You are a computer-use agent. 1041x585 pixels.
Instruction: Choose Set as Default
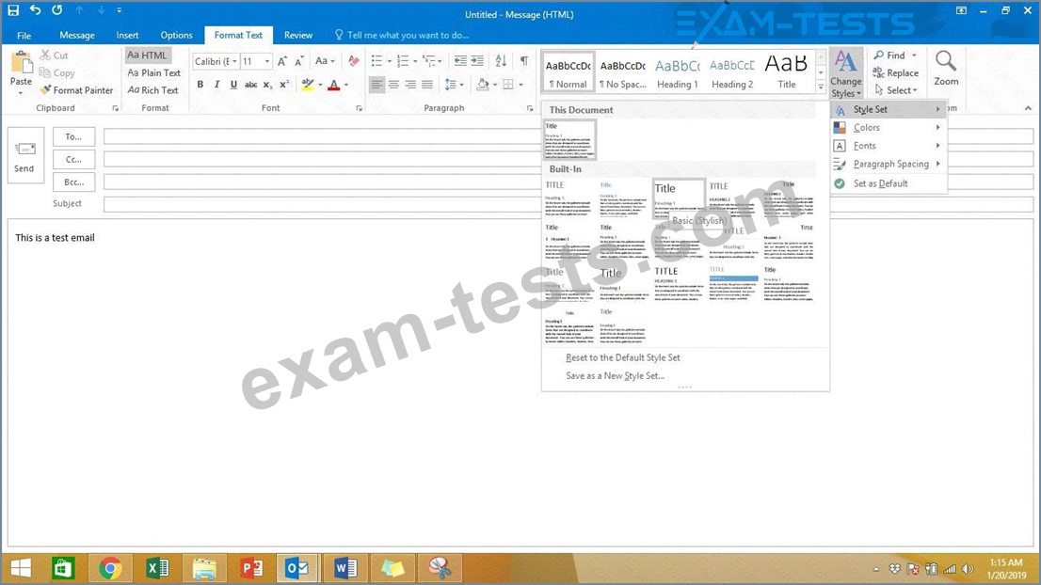[889, 183]
